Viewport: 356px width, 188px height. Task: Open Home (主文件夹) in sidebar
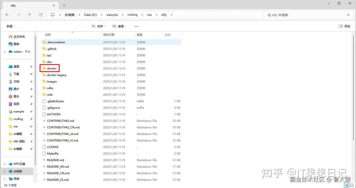pyautogui.click(x=17, y=37)
